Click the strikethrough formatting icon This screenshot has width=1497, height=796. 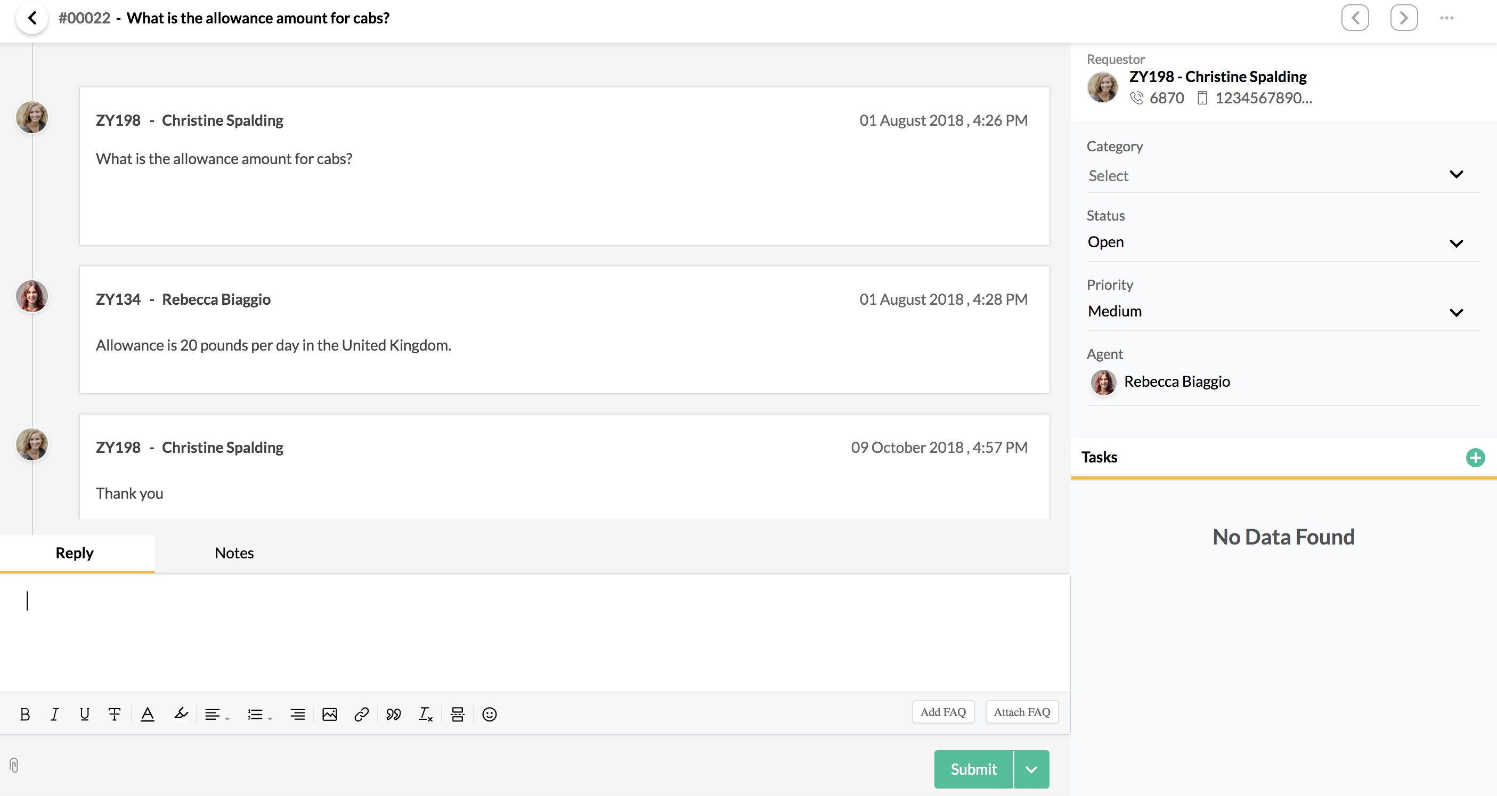tap(114, 713)
